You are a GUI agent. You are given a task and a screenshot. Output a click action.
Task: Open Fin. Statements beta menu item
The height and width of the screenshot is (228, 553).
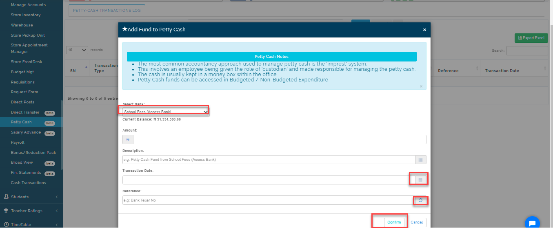click(x=26, y=173)
